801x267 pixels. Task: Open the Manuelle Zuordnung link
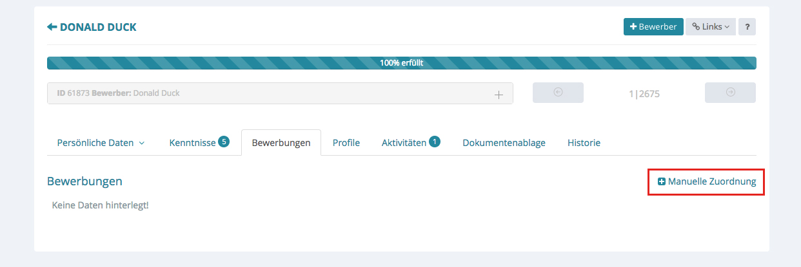[x=711, y=182]
